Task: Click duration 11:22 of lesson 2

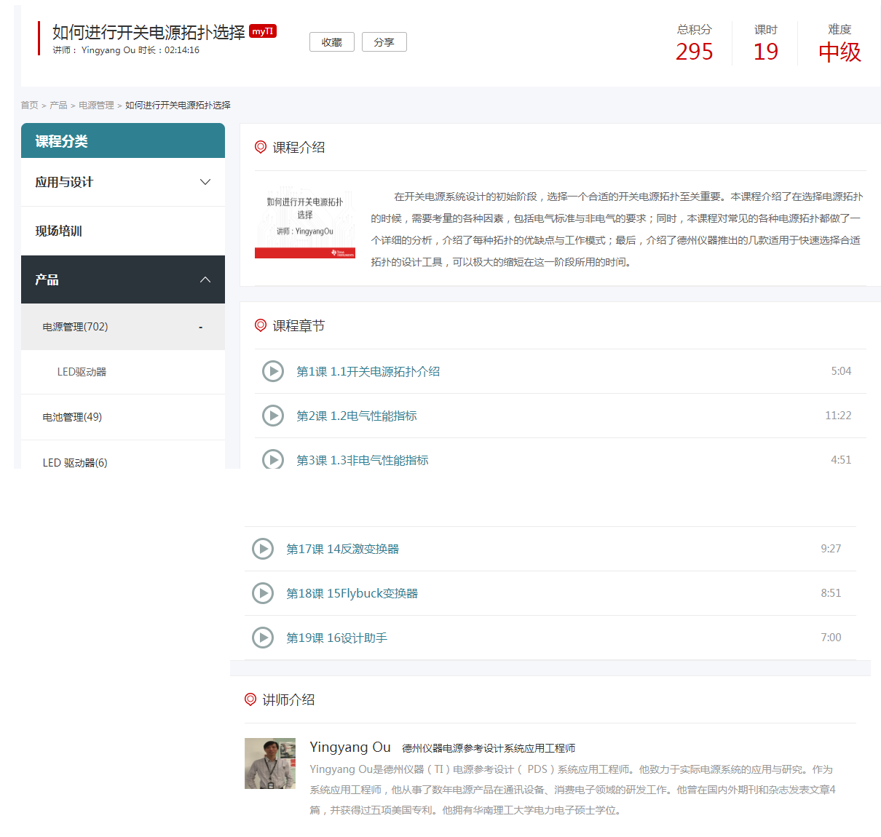Action: pyautogui.click(x=838, y=416)
